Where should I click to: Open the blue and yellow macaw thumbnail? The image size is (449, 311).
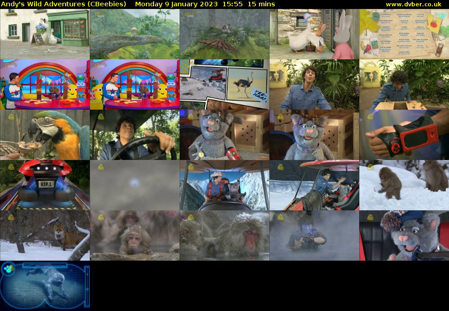pos(44,135)
